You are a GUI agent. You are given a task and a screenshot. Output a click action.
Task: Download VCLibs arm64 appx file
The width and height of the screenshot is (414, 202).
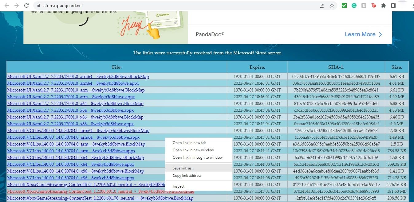click(x=73, y=137)
